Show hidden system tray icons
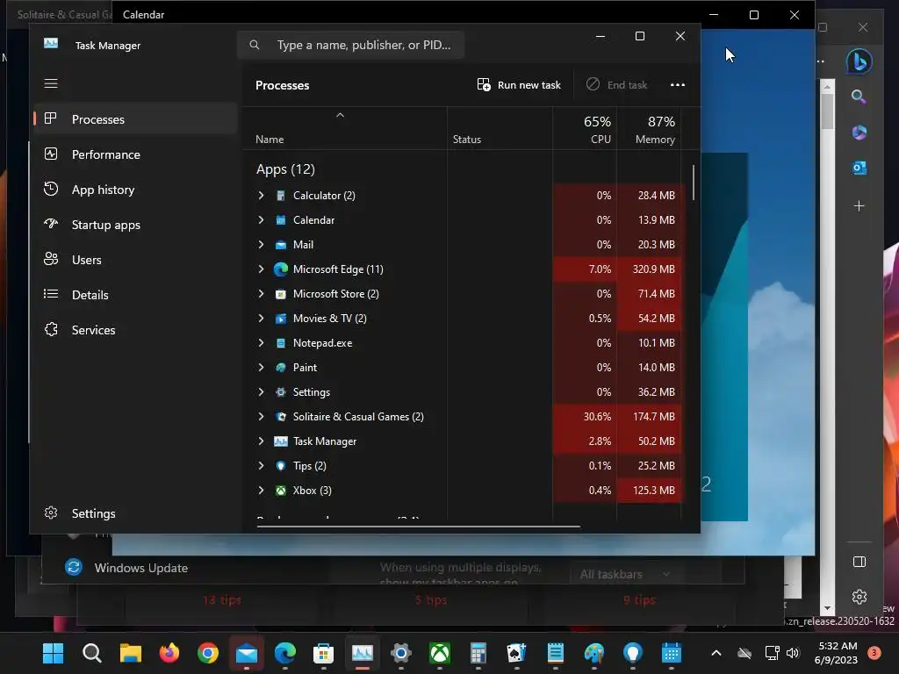This screenshot has width=899, height=674. coord(716,653)
